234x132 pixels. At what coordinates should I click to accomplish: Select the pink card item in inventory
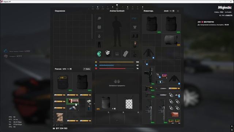(165, 76)
